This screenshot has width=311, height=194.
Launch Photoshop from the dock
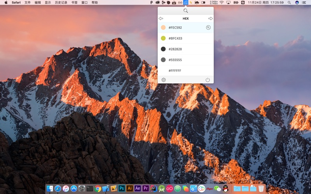coord(122,188)
